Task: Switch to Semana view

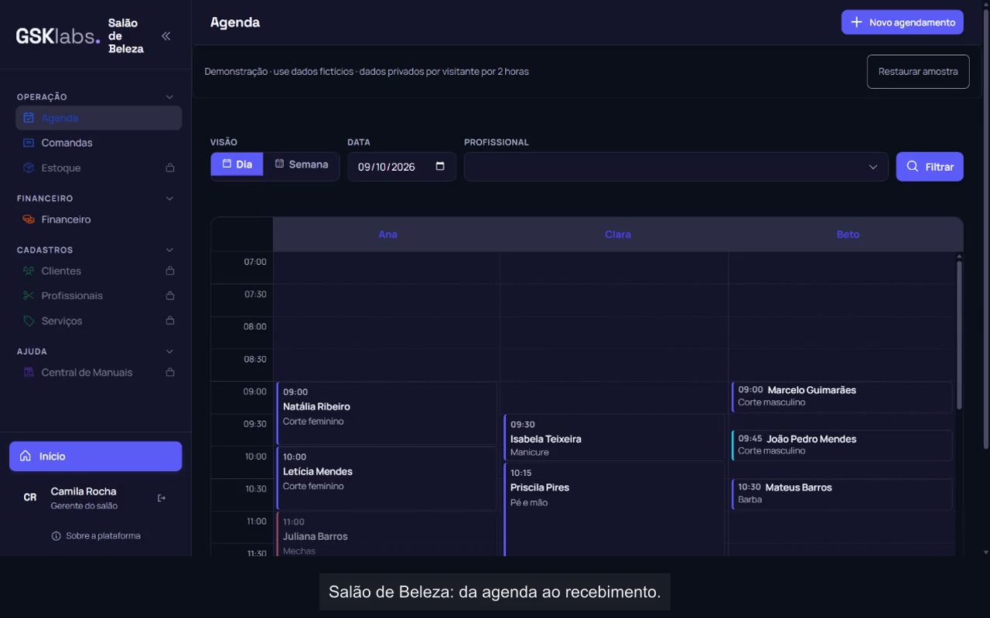Action: (x=302, y=164)
